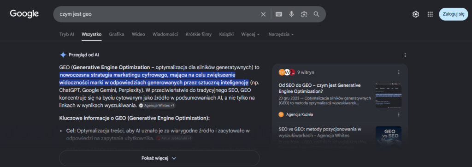Start voice search with the microphone icon
472x167 pixels.
tap(291, 14)
